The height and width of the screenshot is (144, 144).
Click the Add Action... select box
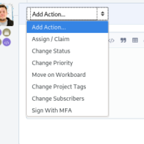click(67, 14)
